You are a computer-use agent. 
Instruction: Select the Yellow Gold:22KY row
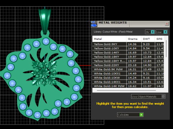click(128, 65)
